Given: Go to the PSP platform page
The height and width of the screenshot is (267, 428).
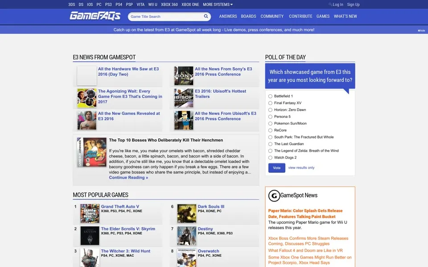Looking at the screenshot, I should coord(129,4).
